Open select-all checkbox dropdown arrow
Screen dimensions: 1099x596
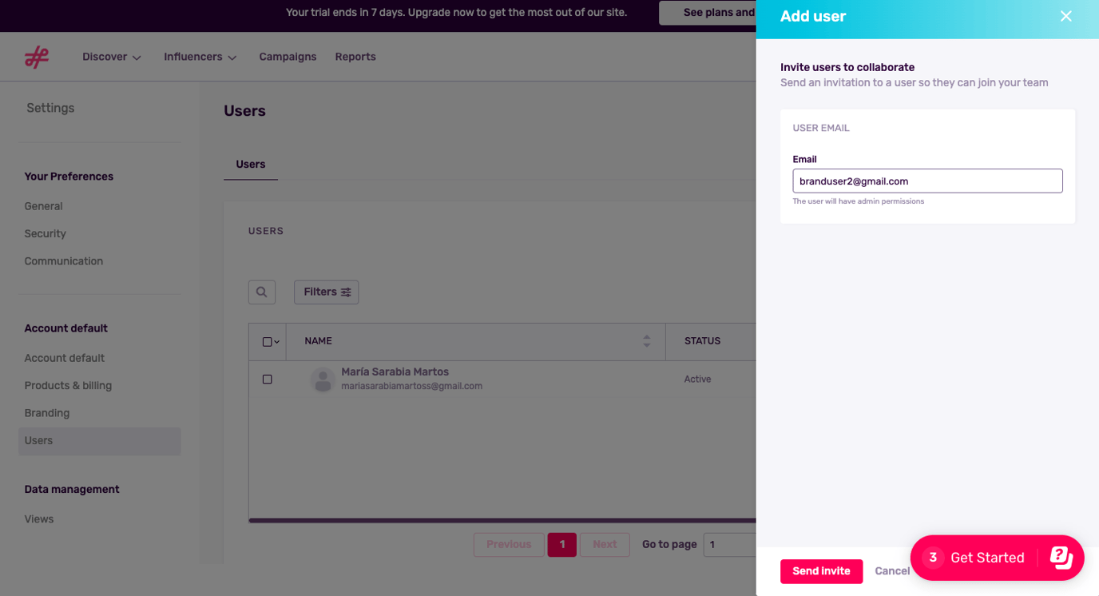click(277, 342)
